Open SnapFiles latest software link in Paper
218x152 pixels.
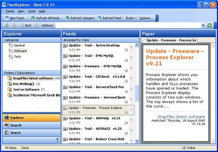pos(181,117)
